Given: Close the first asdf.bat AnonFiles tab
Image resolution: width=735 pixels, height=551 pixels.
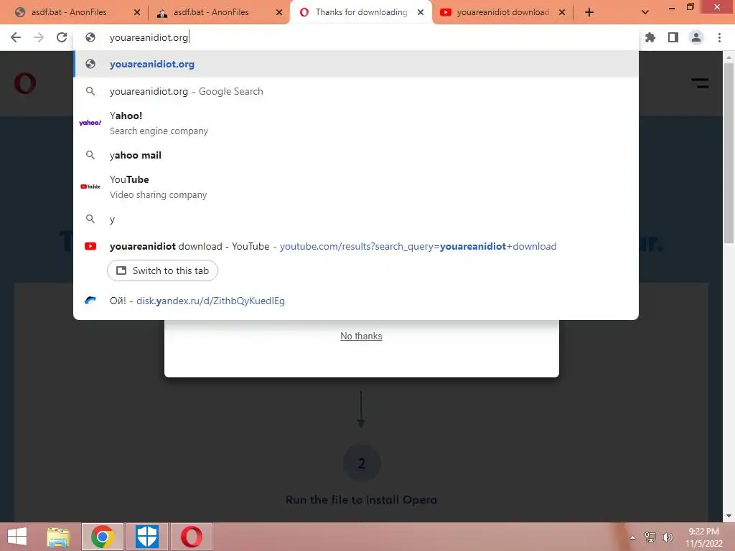Looking at the screenshot, I should tap(137, 13).
